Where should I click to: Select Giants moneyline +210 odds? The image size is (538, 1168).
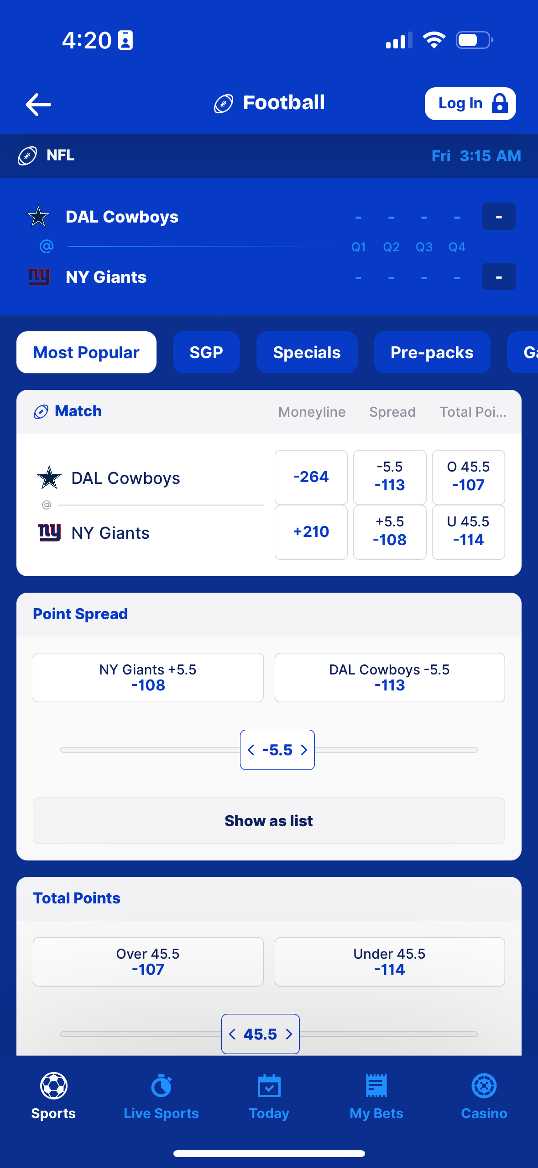coord(311,532)
